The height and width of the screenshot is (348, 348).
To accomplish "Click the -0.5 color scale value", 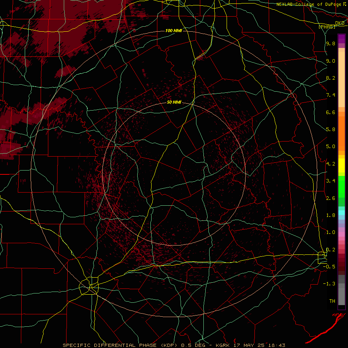I will [x=329, y=267].
